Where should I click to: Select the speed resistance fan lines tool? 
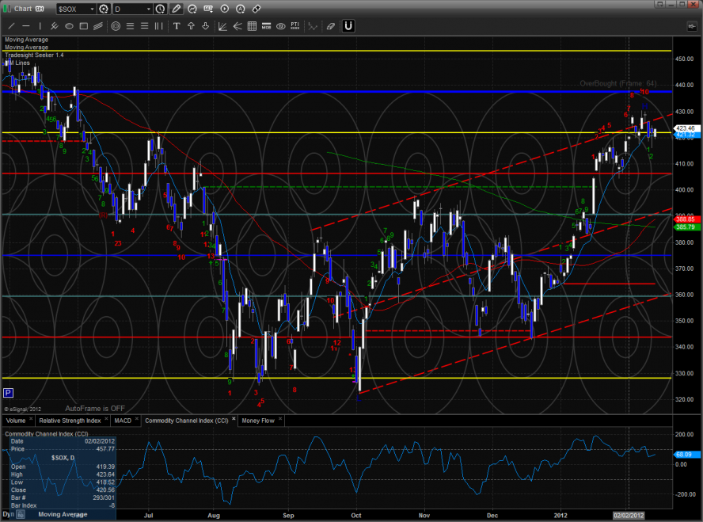[237, 26]
